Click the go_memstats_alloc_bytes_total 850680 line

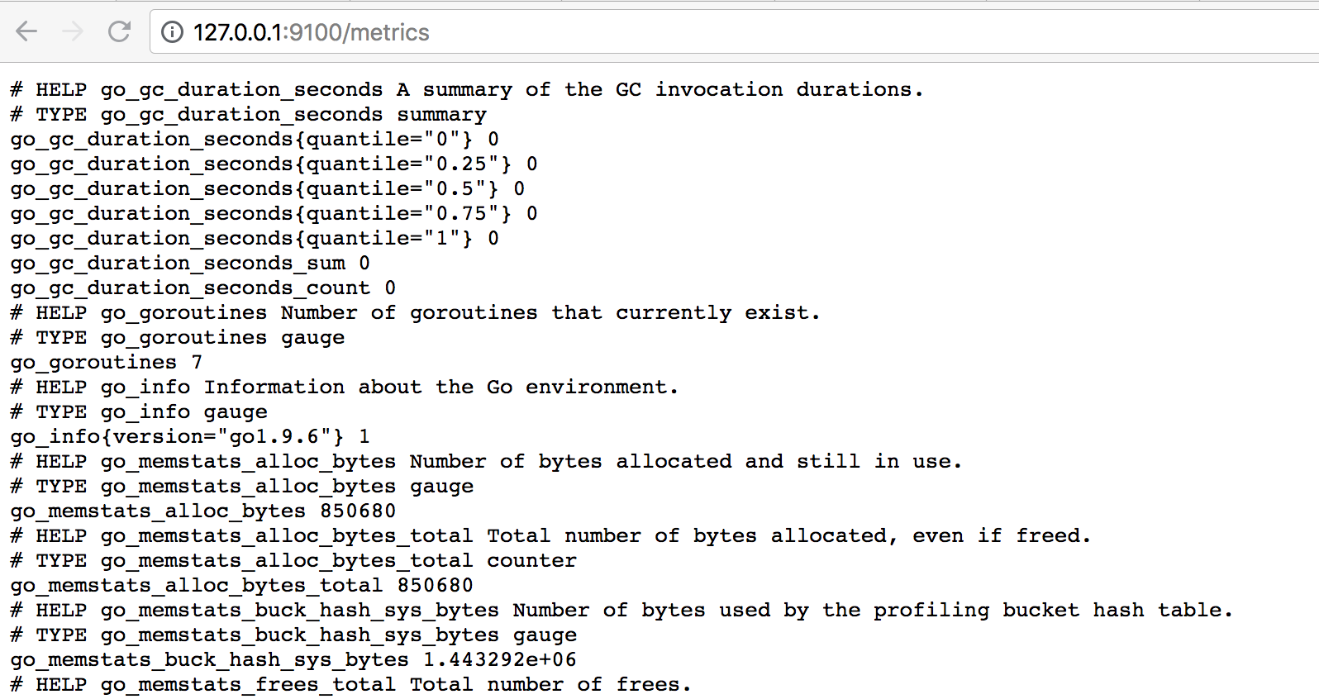tap(241, 586)
